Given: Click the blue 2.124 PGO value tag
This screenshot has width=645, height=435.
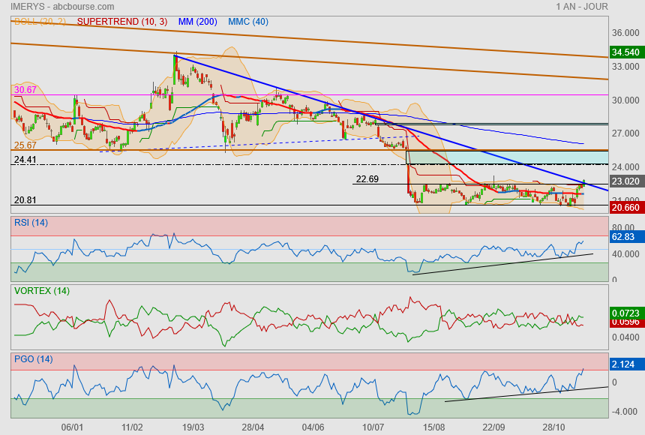Looking at the screenshot, I should click(623, 364).
